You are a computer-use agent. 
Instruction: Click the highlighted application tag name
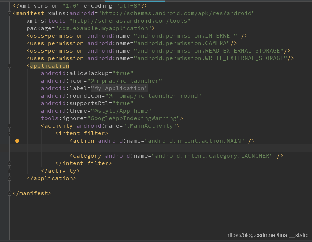pyautogui.click(x=50, y=66)
